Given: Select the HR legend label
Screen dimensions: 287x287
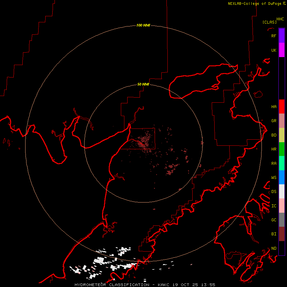Looking at the screenshot, I should pyautogui.click(x=274, y=149).
